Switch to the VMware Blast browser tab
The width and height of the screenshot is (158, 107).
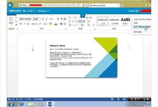104,5
